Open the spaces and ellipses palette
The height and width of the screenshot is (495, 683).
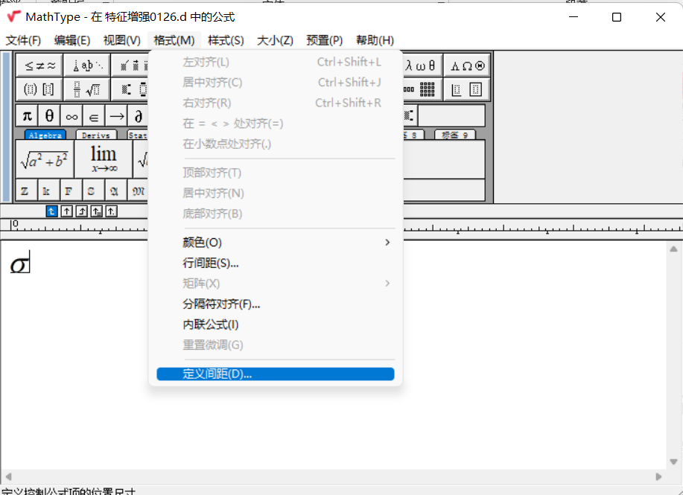point(87,66)
